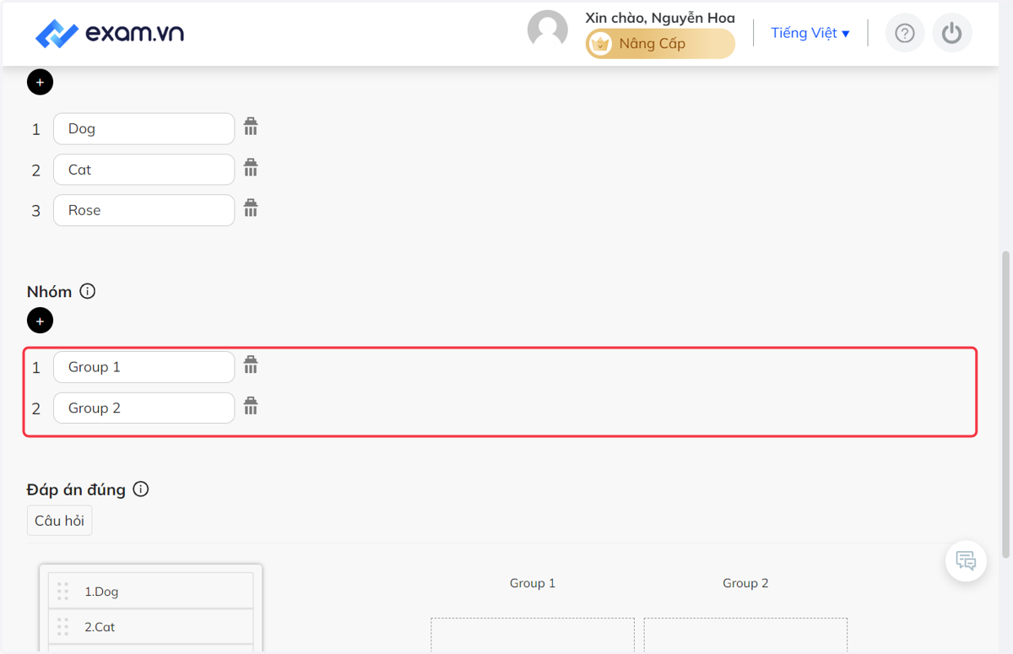Open the chat support bubble icon
This screenshot has height=654, width=1013.
(966, 560)
